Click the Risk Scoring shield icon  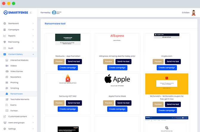(5, 42)
